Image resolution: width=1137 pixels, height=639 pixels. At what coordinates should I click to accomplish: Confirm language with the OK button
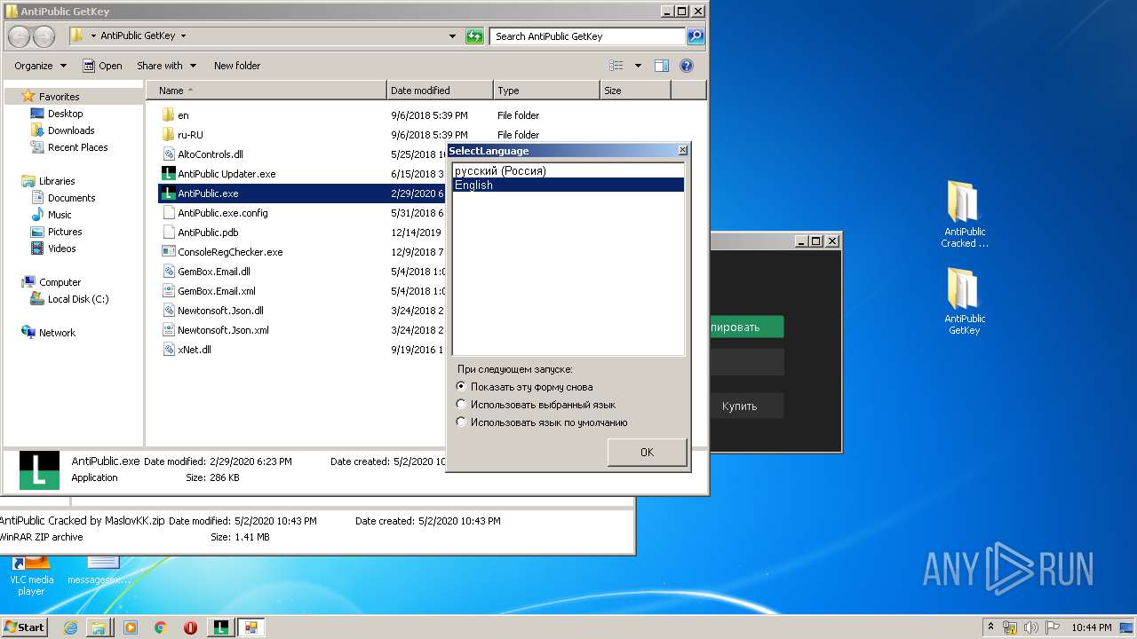pos(647,453)
